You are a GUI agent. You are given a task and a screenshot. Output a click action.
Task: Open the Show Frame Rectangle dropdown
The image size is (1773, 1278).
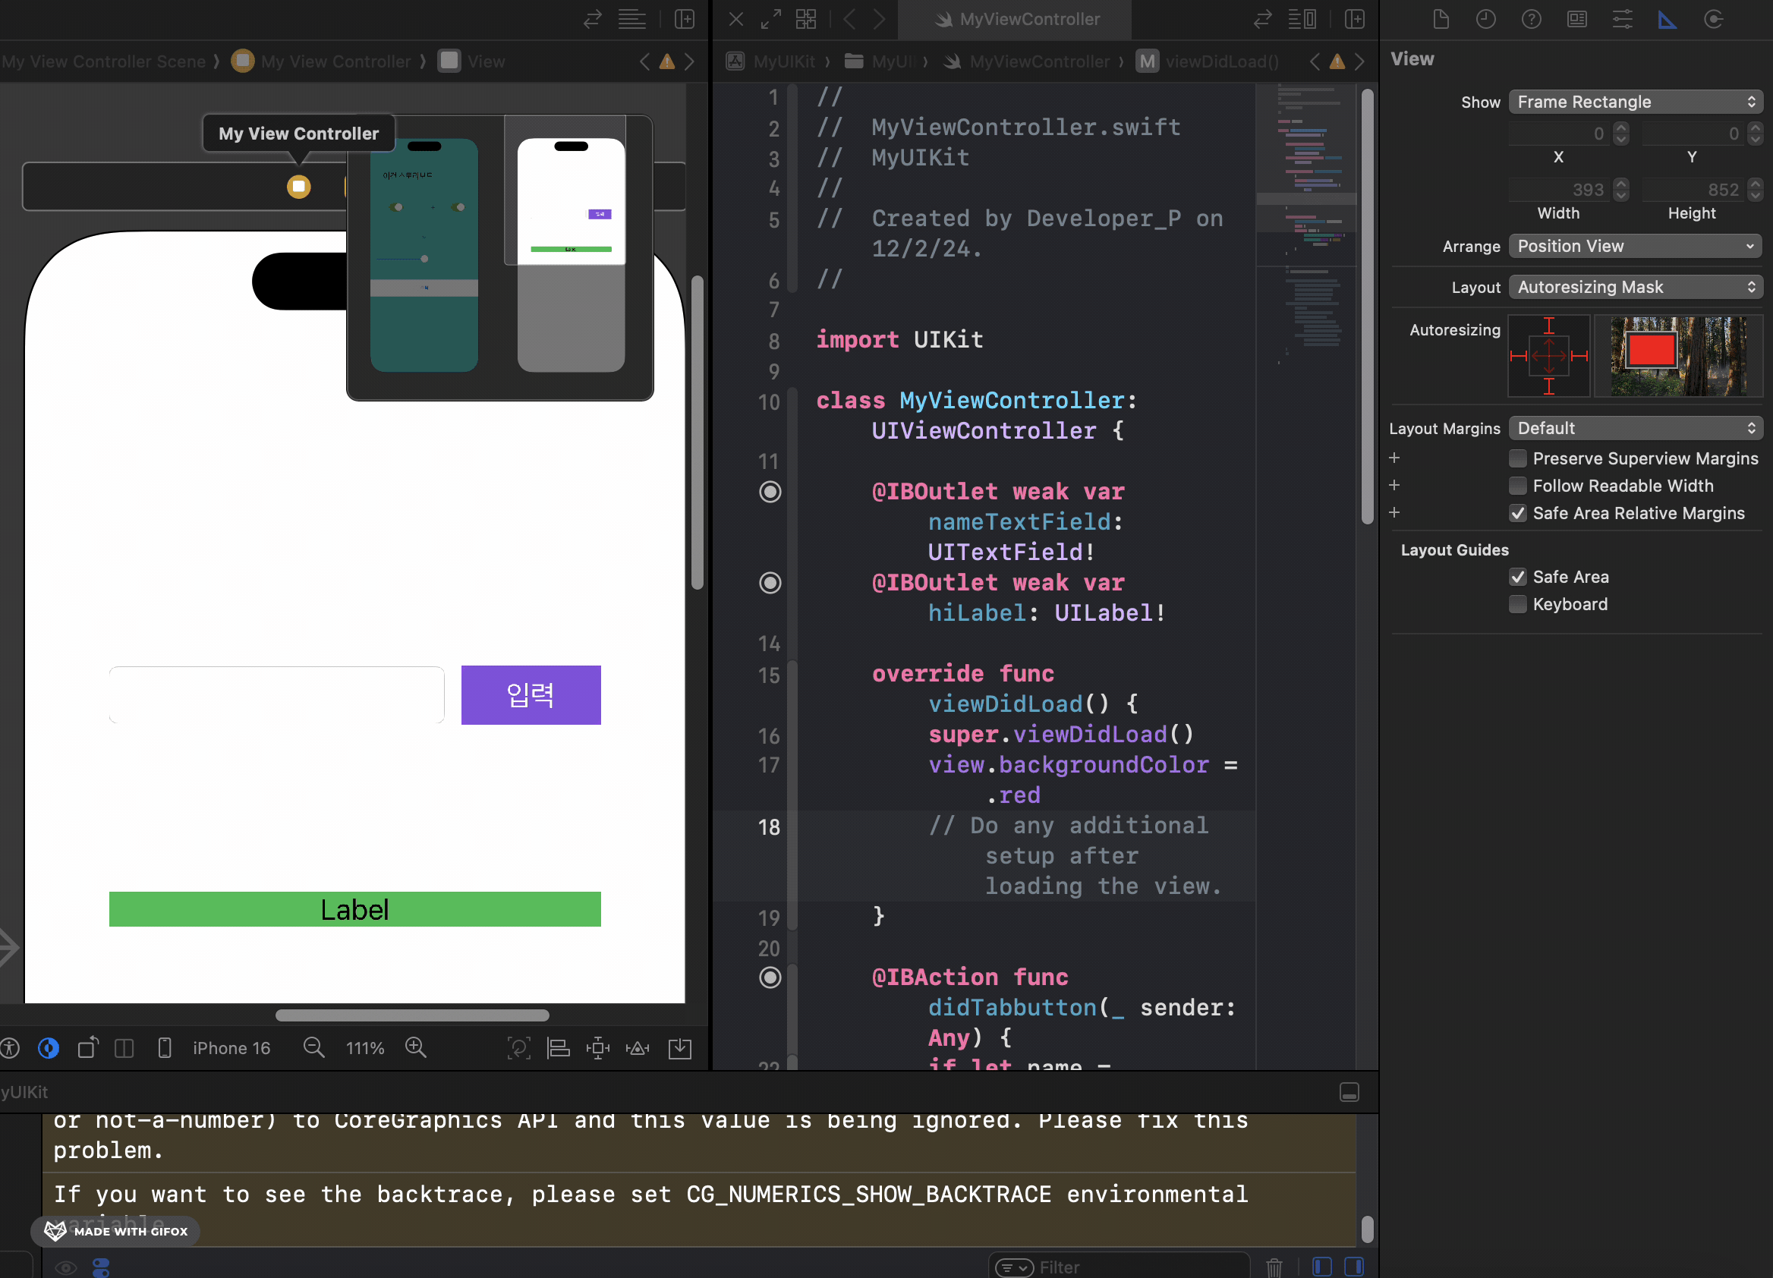tap(1636, 102)
